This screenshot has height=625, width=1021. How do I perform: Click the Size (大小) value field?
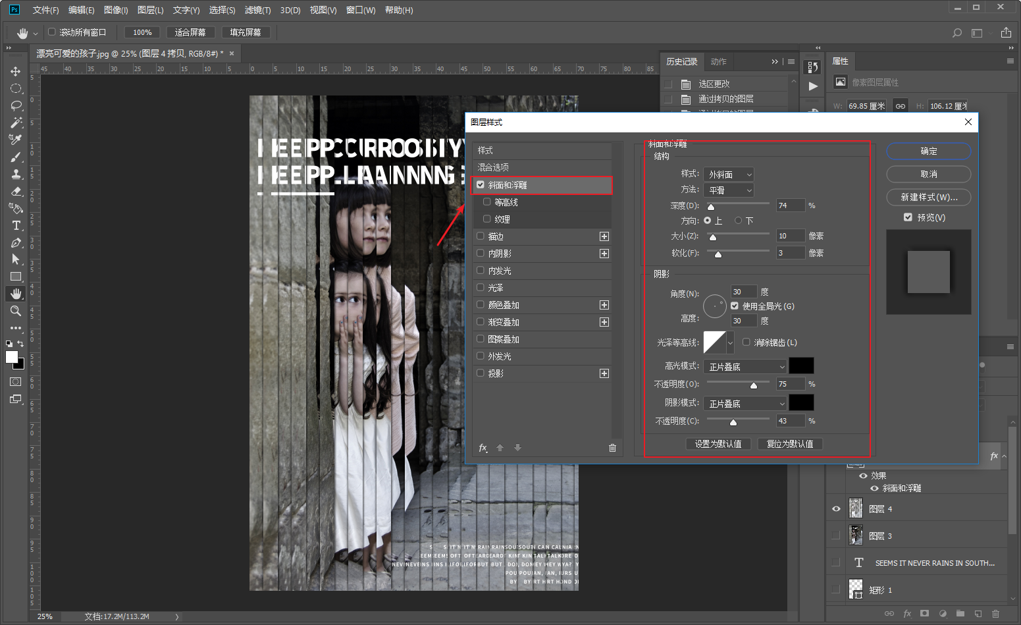(790, 236)
